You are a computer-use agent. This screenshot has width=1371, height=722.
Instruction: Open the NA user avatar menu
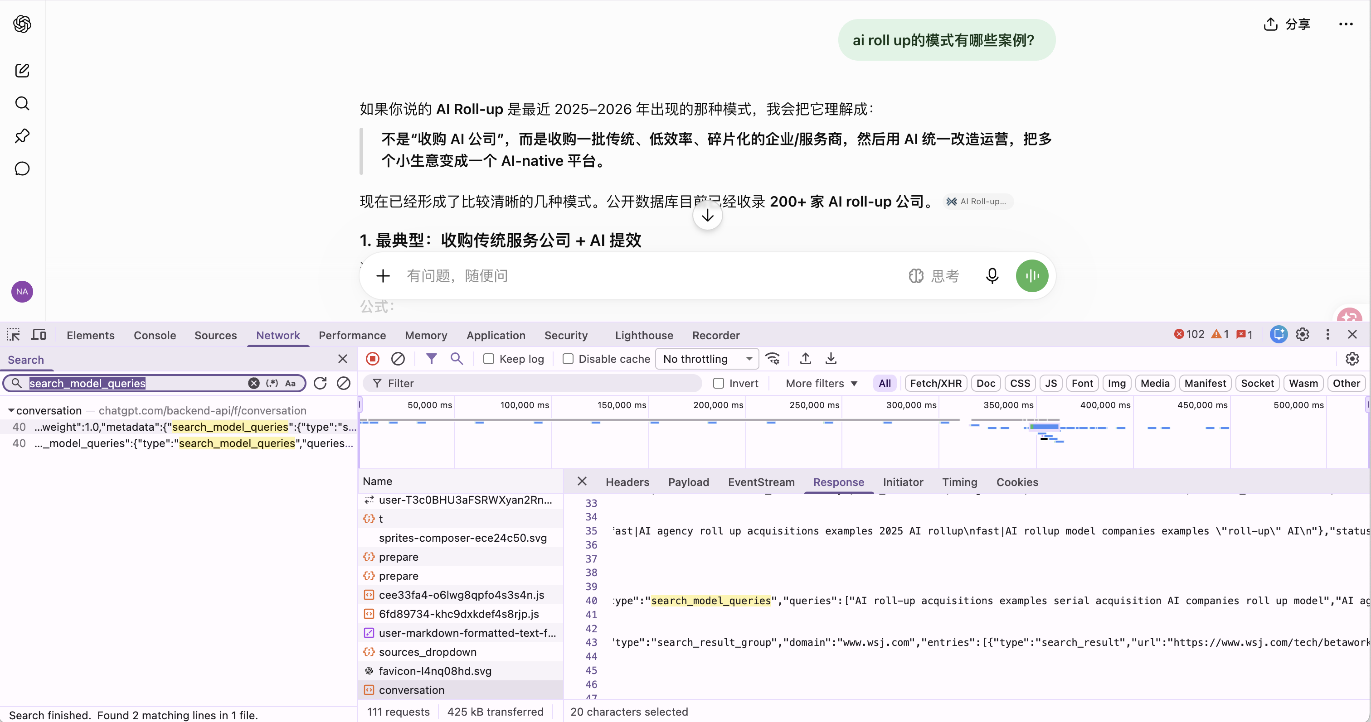tap(22, 291)
